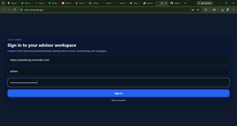Switch to the Step 2 tab
The height and width of the screenshot is (126, 237).
(135, 3)
